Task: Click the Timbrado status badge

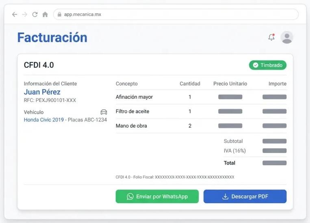Action: tap(268, 65)
